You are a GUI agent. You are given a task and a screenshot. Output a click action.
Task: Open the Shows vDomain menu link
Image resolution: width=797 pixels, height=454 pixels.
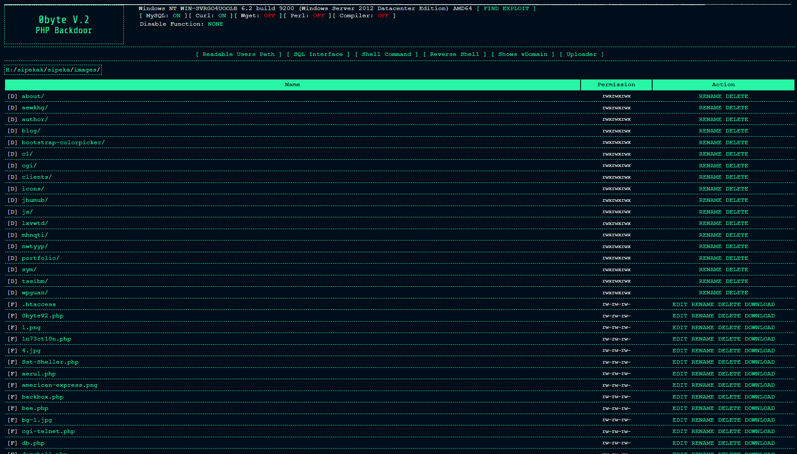[523, 54]
